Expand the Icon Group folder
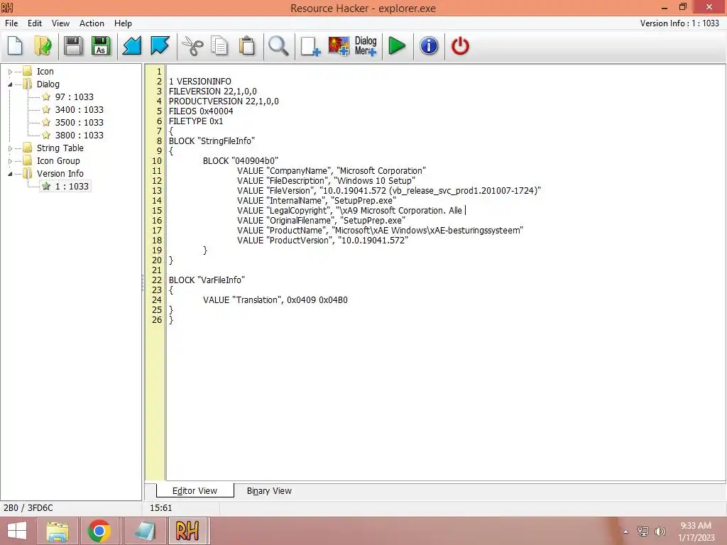This screenshot has width=727, height=545. click(x=10, y=161)
